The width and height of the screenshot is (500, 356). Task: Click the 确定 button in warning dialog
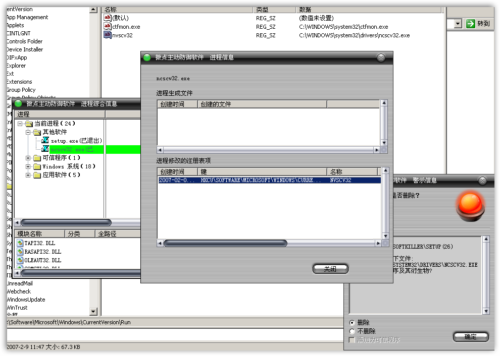[x=471, y=336]
